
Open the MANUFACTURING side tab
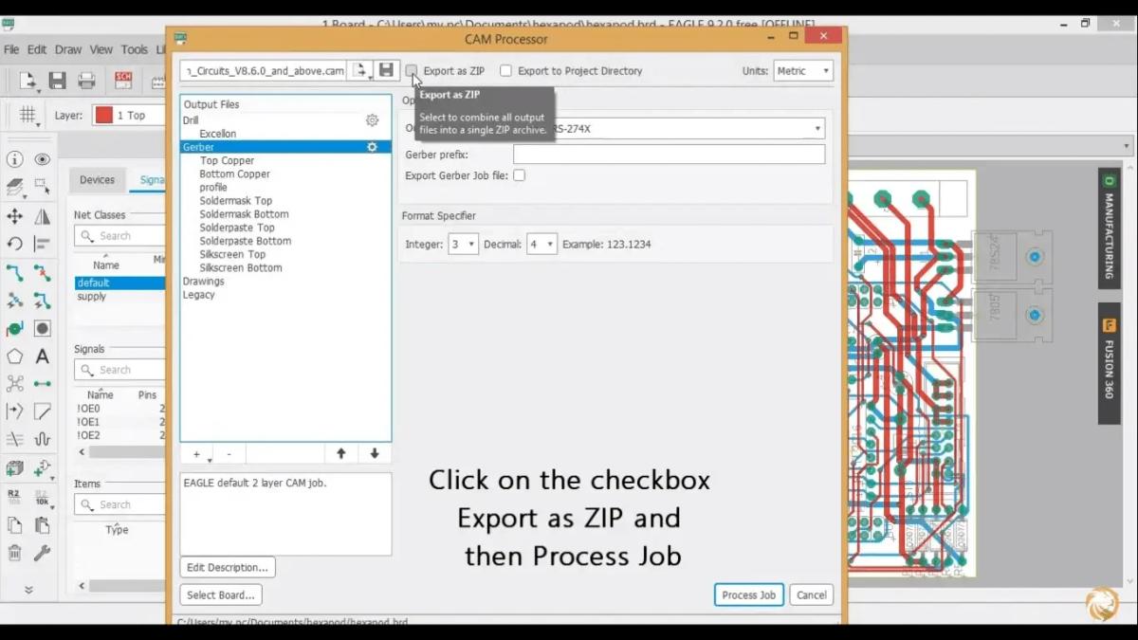[x=1109, y=228]
